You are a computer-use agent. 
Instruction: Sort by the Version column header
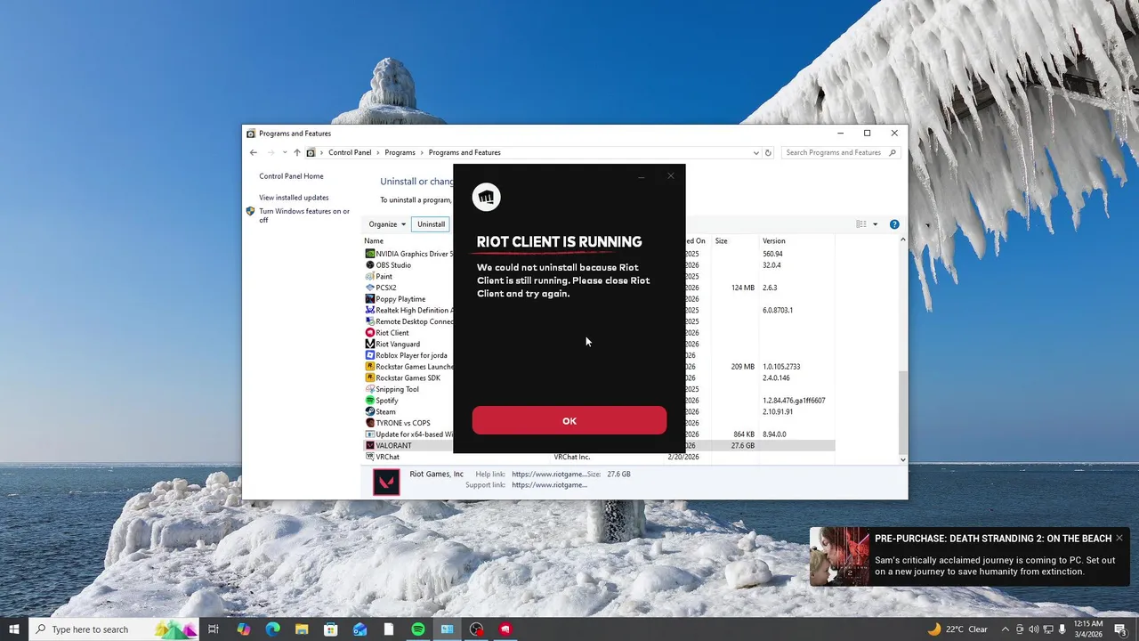pyautogui.click(x=774, y=241)
